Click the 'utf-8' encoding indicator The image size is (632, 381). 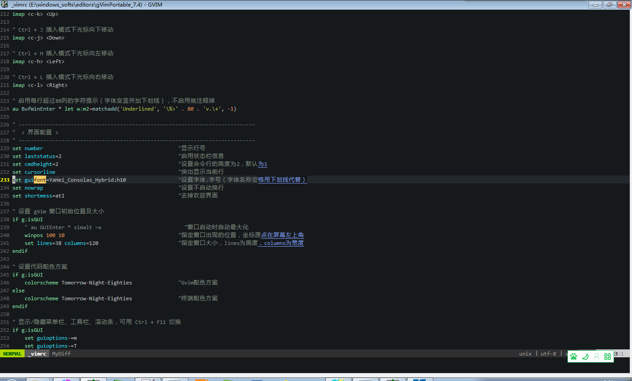click(548, 353)
